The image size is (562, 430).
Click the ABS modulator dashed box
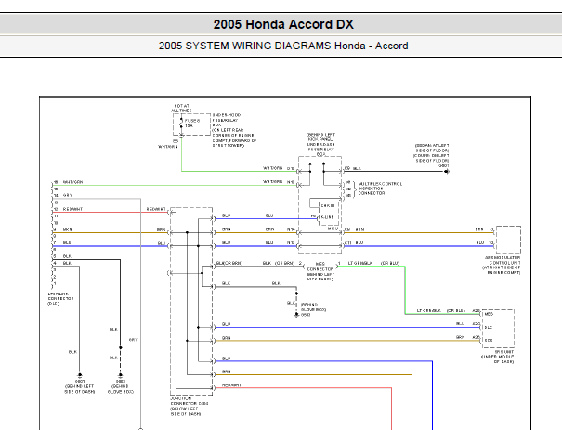[x=508, y=240]
